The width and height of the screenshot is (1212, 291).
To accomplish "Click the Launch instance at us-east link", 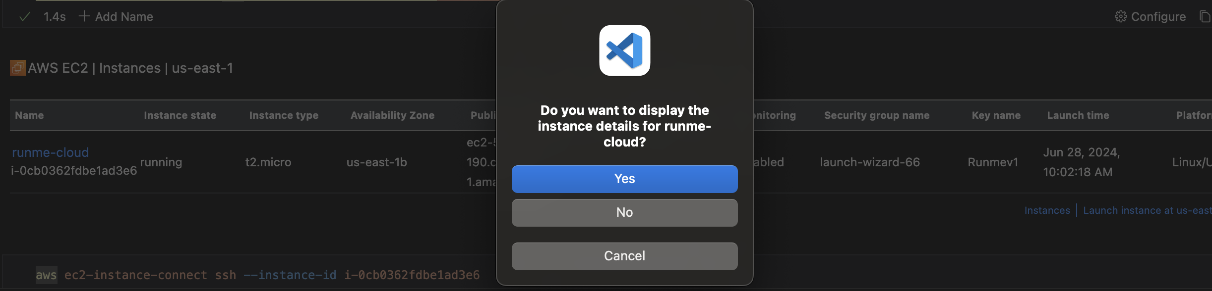I will pyautogui.click(x=1147, y=210).
